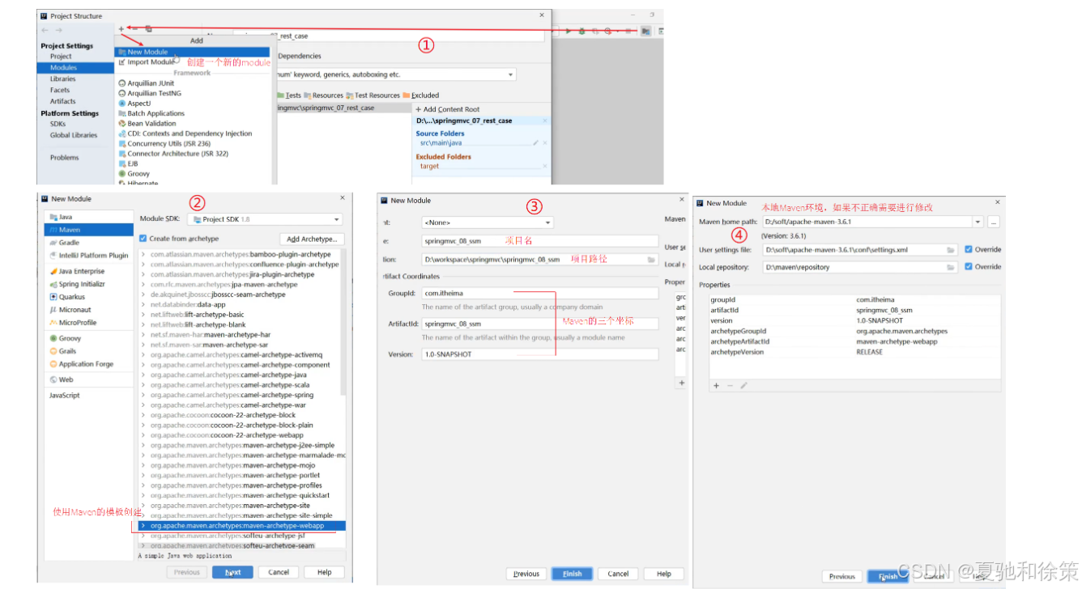This screenshot has height=589, width=1082.
Task: Mark folder as Test Resources
Action: coord(373,95)
